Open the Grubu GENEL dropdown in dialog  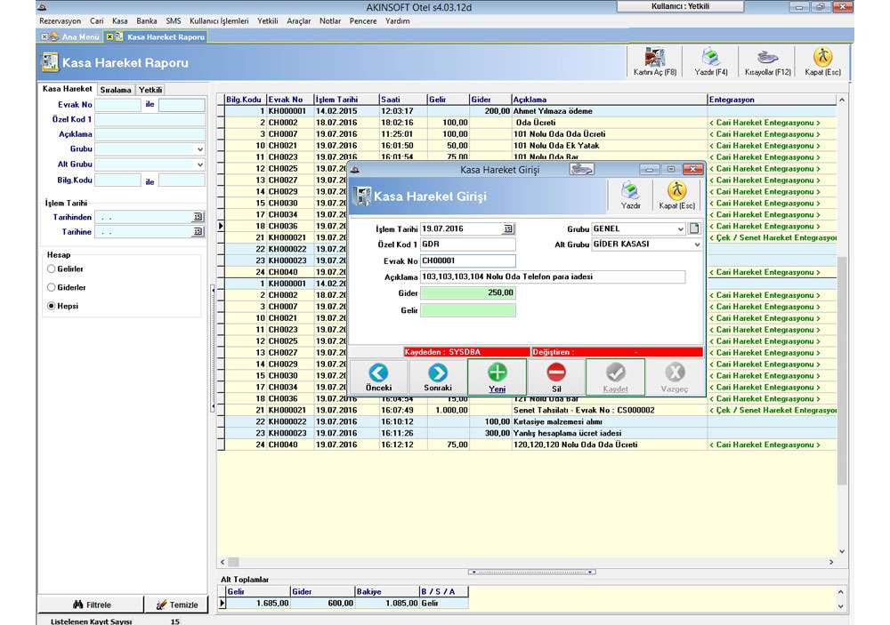click(680, 229)
